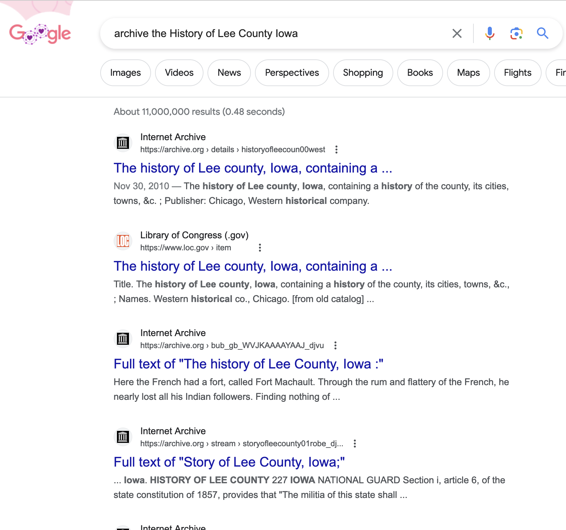566x530 pixels.
Task: Click the Library of Congress favicon
Action: (x=123, y=241)
